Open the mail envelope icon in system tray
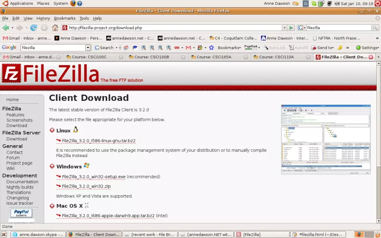 [306, 4]
